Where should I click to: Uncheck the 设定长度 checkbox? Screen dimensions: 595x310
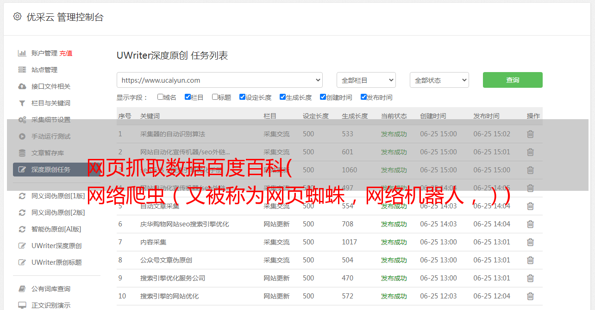242,97
